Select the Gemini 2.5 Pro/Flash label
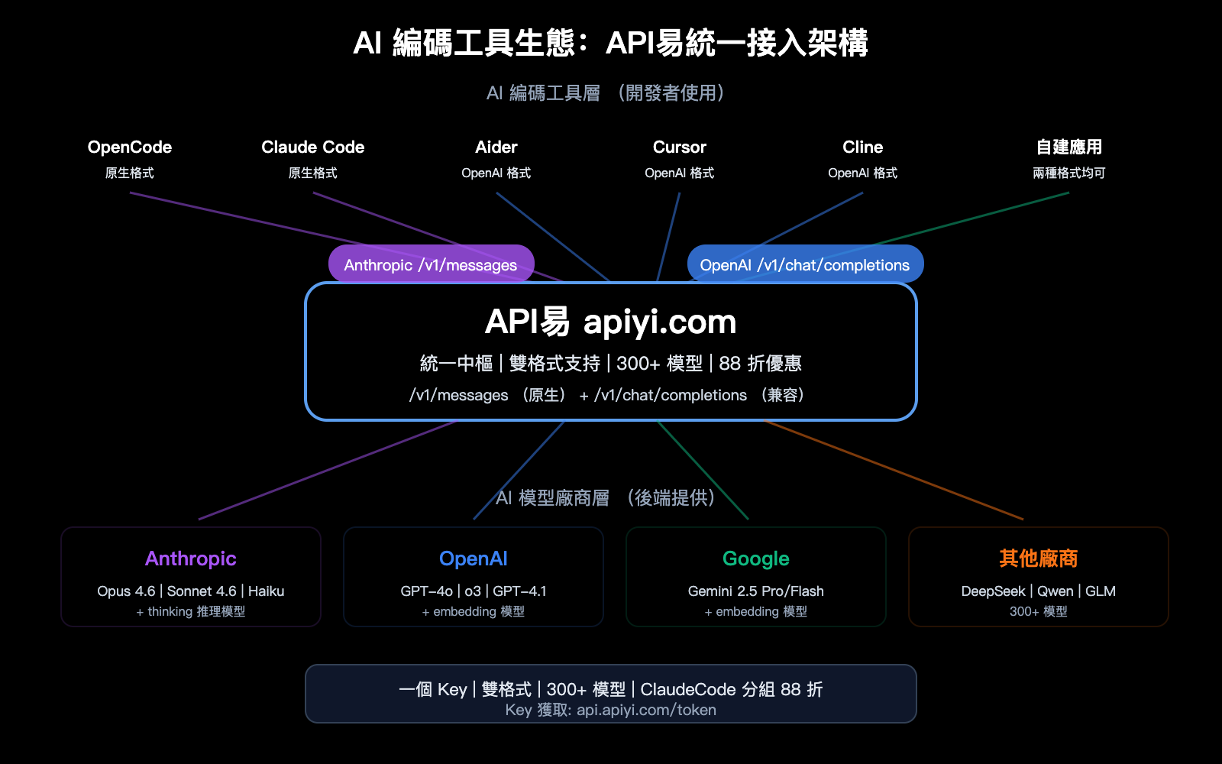 click(x=755, y=591)
